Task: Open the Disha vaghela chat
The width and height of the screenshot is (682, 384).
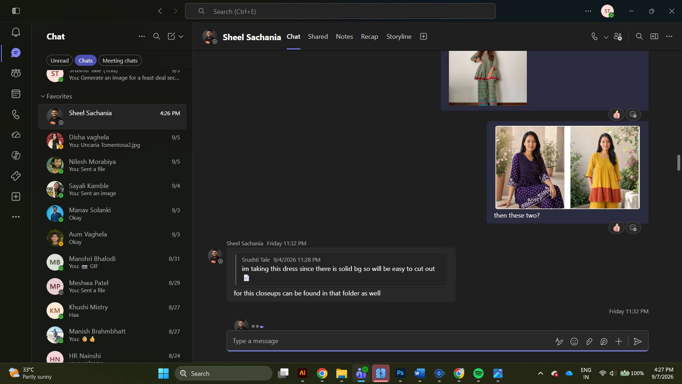Action: coord(112,141)
